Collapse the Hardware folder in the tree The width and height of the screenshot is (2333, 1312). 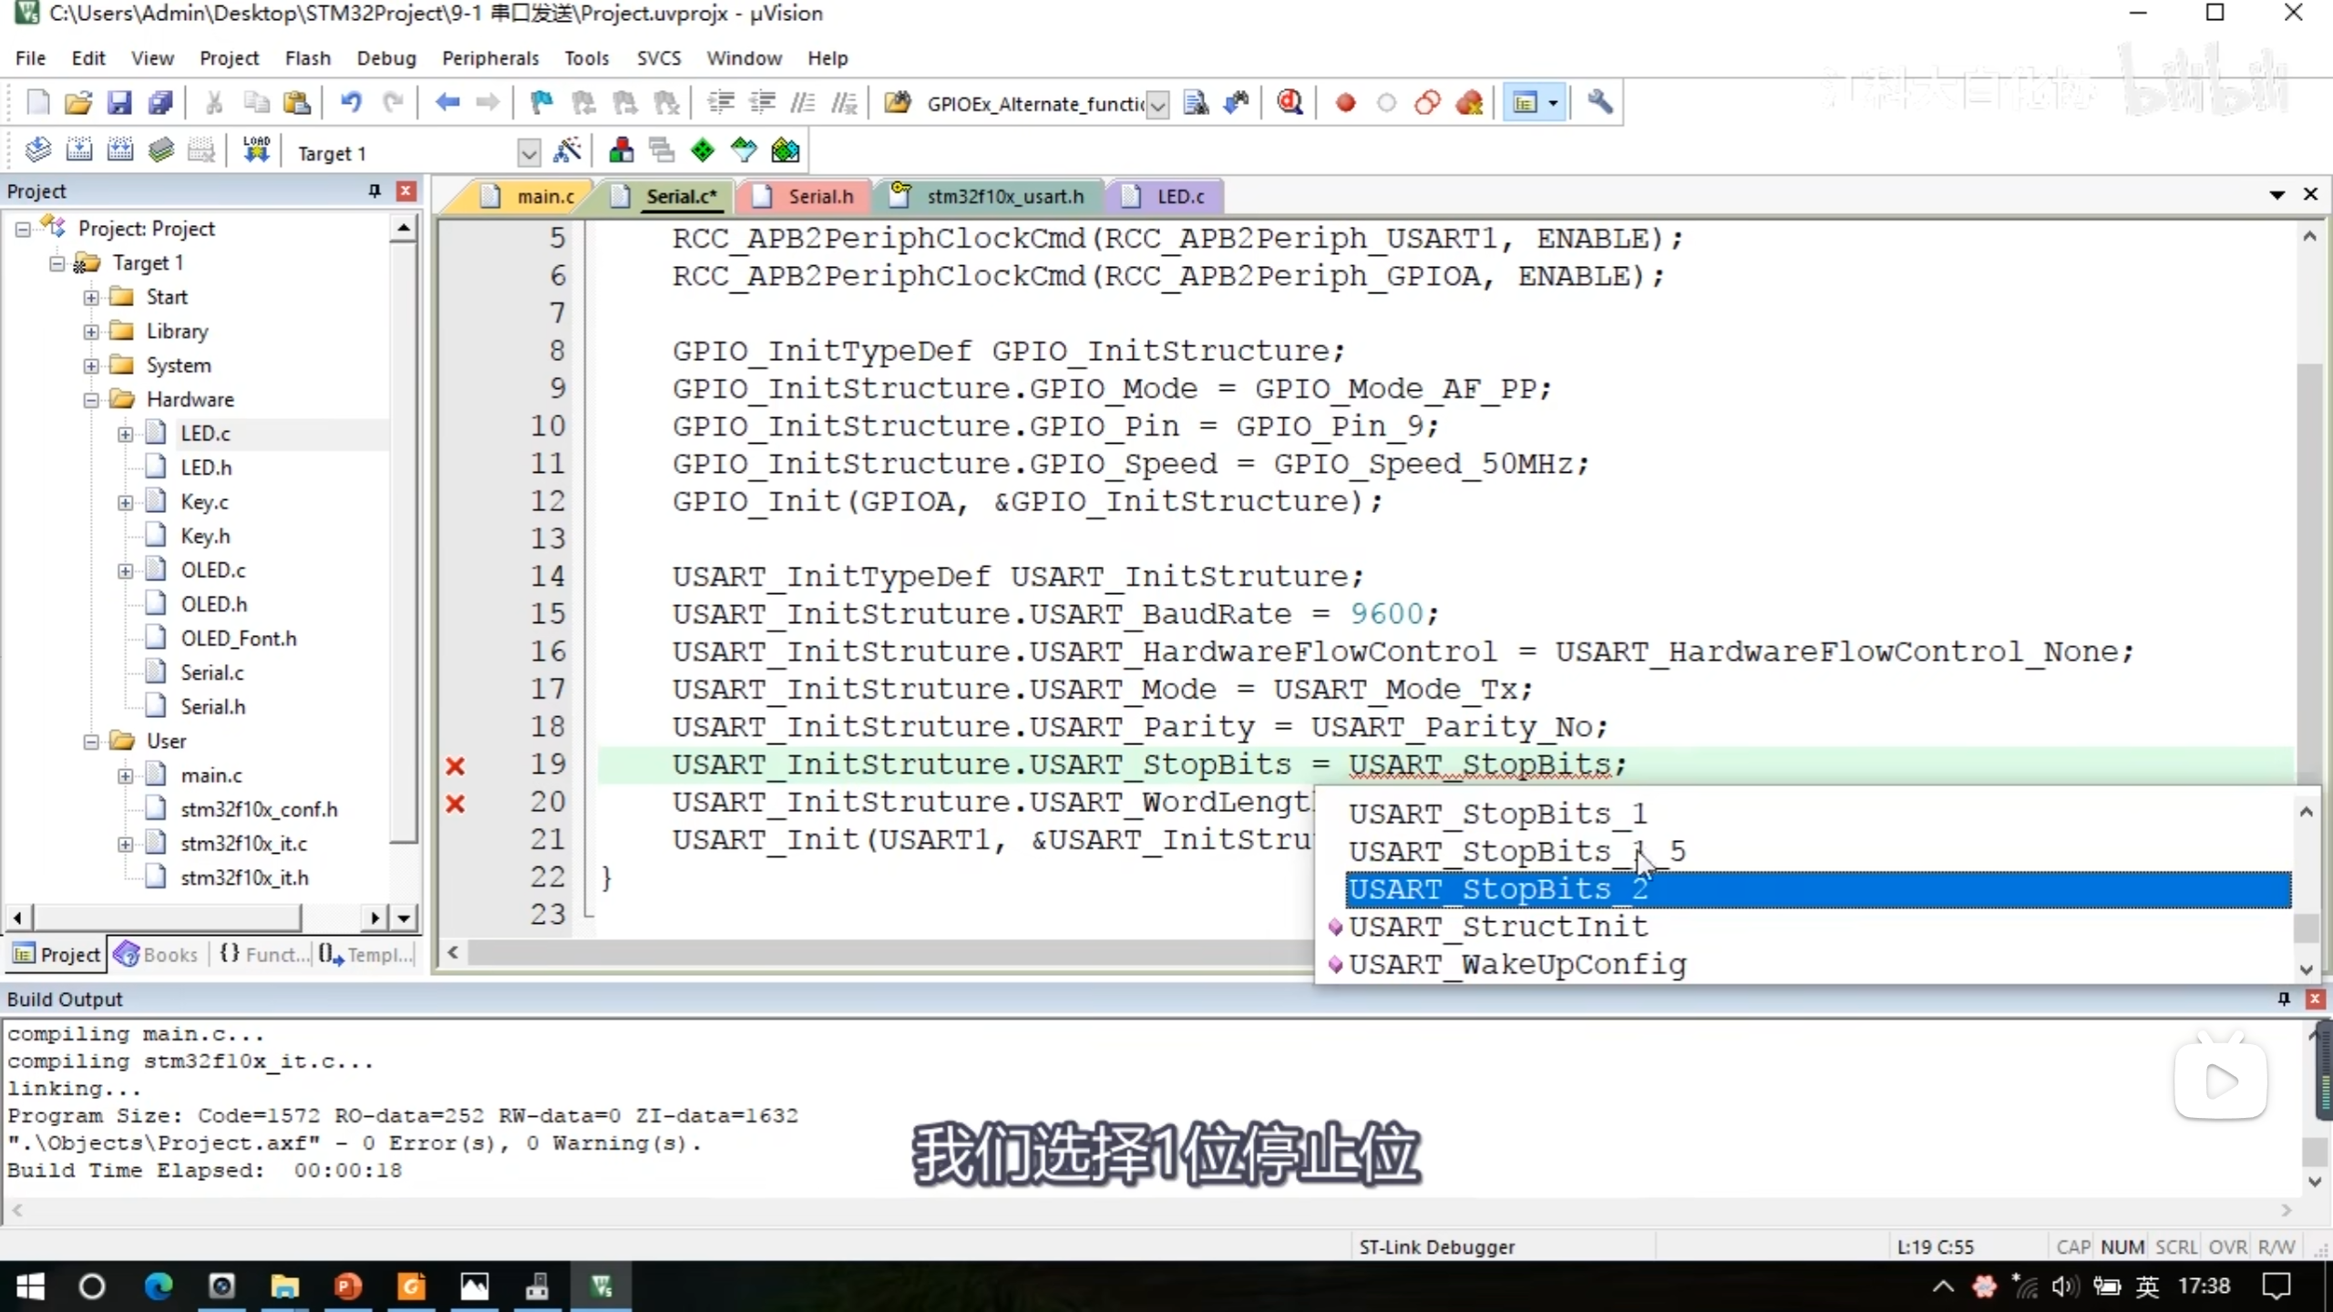(91, 400)
